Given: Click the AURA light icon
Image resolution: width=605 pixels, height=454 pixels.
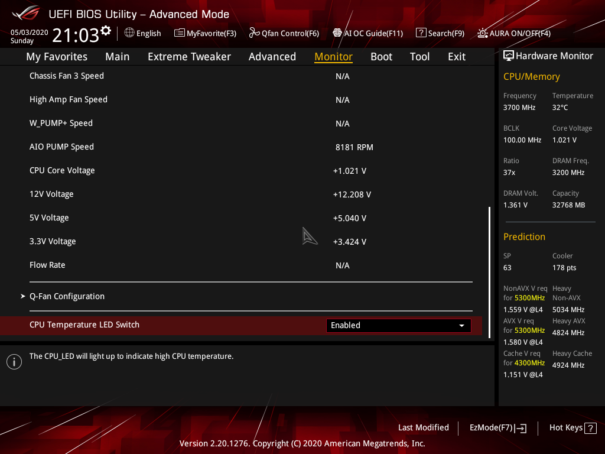Looking at the screenshot, I should point(483,33).
